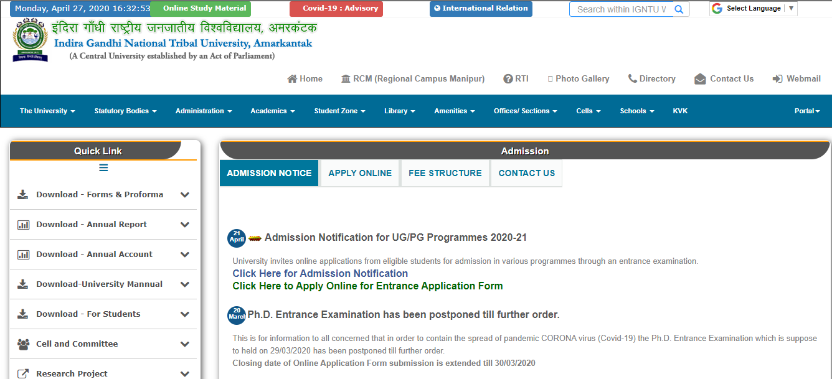
Task: Click Here for Admission Notification link
Action: pyautogui.click(x=320, y=273)
